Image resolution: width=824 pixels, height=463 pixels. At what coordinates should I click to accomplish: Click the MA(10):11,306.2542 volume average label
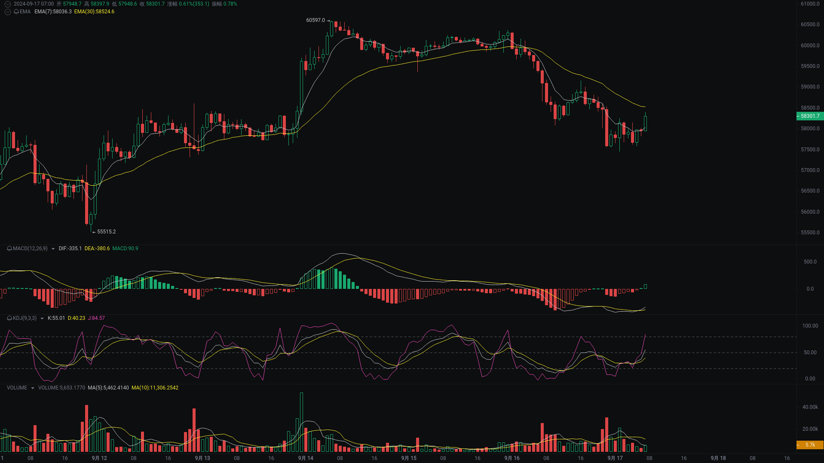tap(156, 387)
